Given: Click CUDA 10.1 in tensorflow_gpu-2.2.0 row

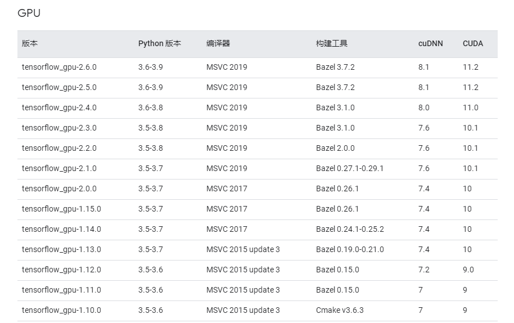Looking at the screenshot, I should 470,148.
